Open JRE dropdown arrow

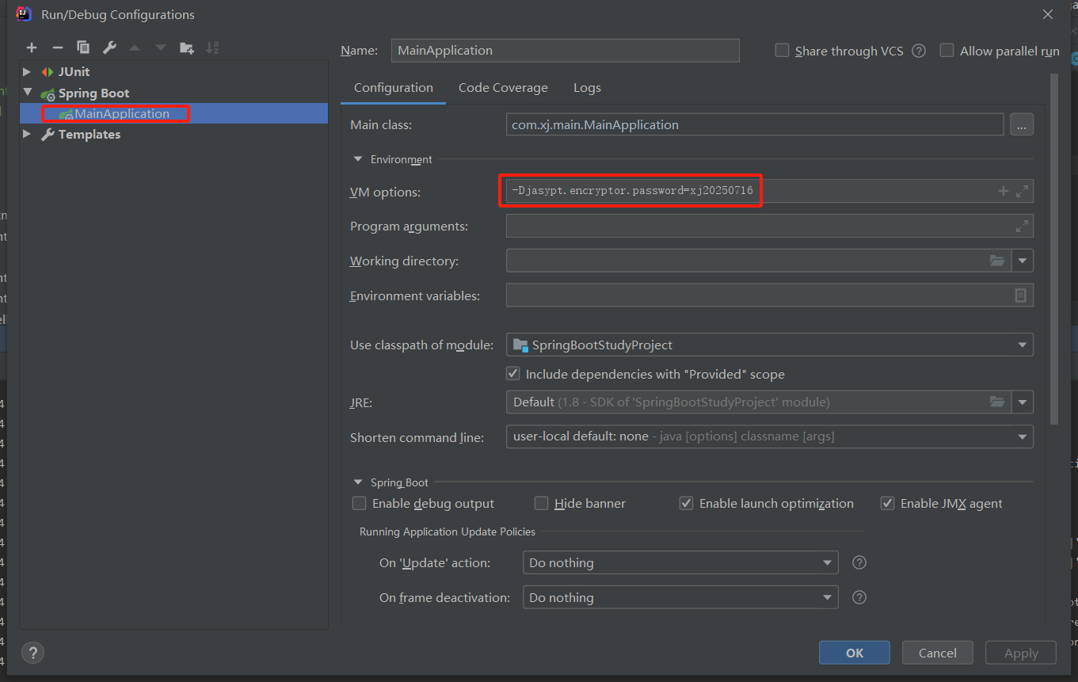1023,402
